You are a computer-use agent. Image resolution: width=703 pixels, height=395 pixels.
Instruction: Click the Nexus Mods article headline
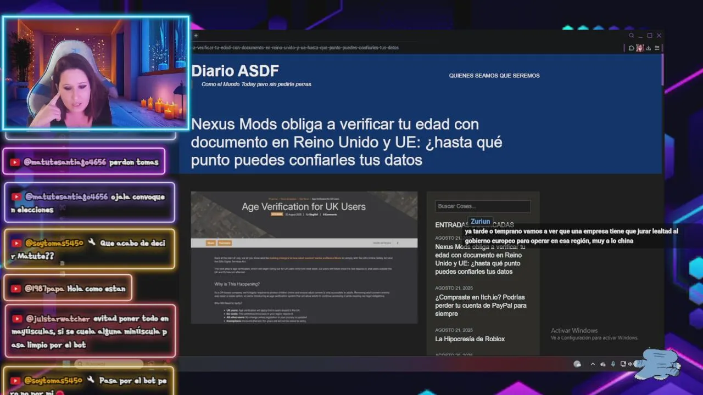(x=347, y=142)
